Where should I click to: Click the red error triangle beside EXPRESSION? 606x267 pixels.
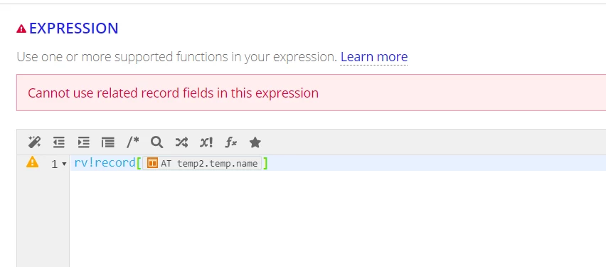(x=21, y=28)
